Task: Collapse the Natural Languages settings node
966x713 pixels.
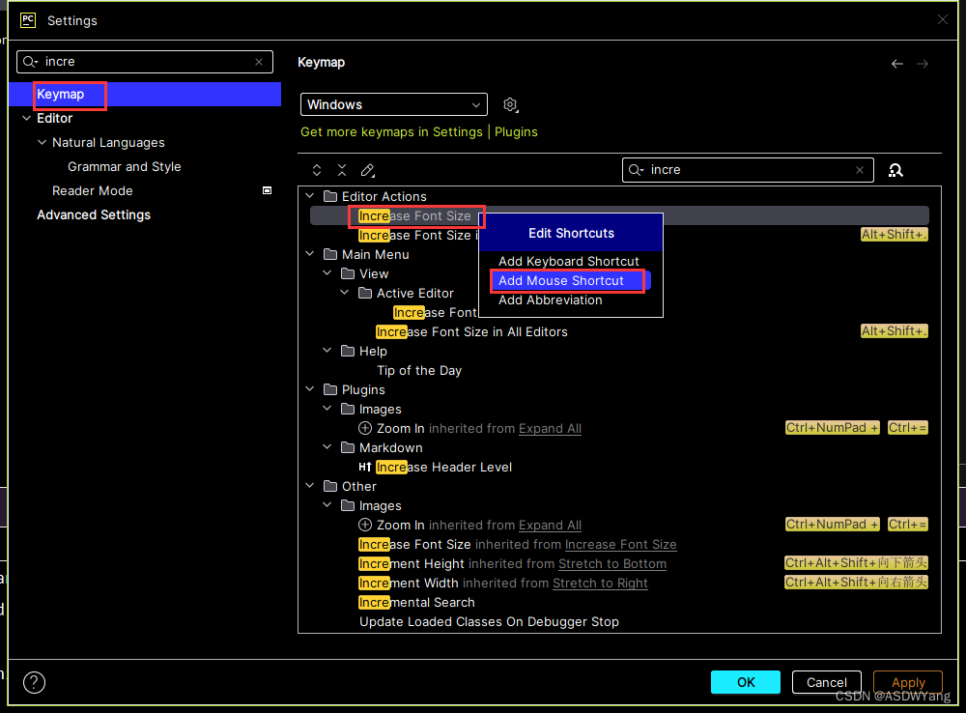Action: tap(42, 142)
